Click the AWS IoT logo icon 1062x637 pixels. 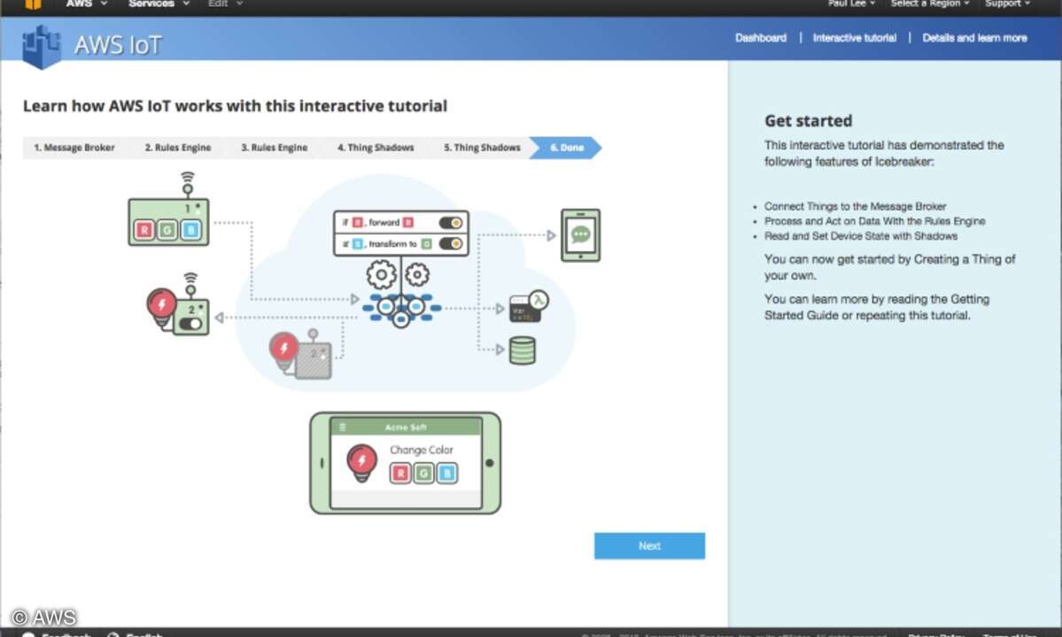(42, 46)
